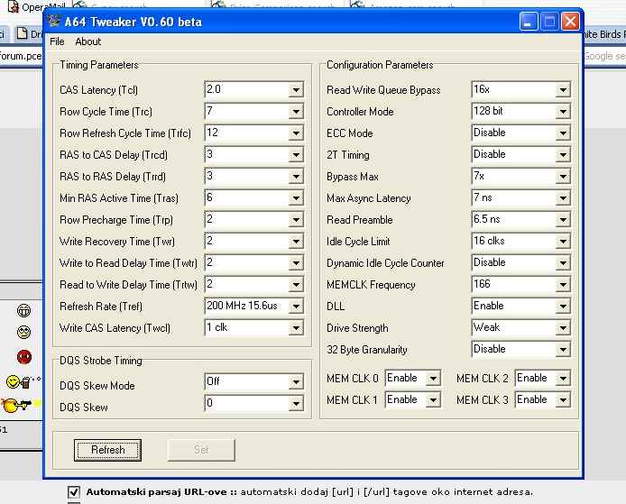The image size is (626, 504).
Task: Click the grinning teeth smiley emoticon
Action: click(x=23, y=310)
